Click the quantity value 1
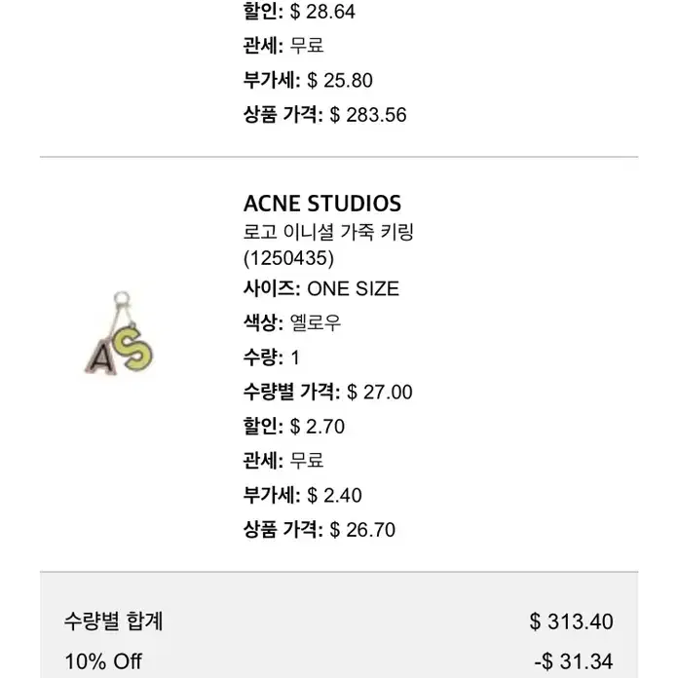Viewport: 678px width, 678px height. (295, 358)
